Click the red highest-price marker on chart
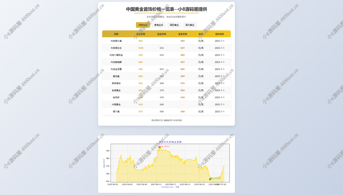 click(x=159, y=147)
